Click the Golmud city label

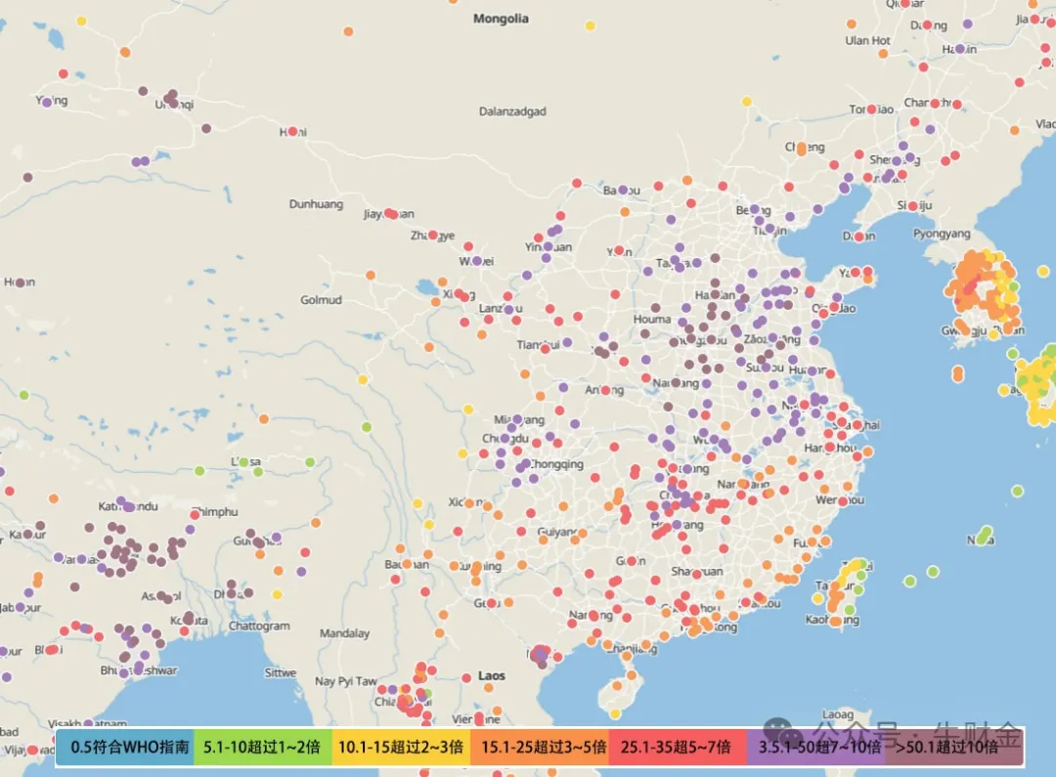point(321,300)
